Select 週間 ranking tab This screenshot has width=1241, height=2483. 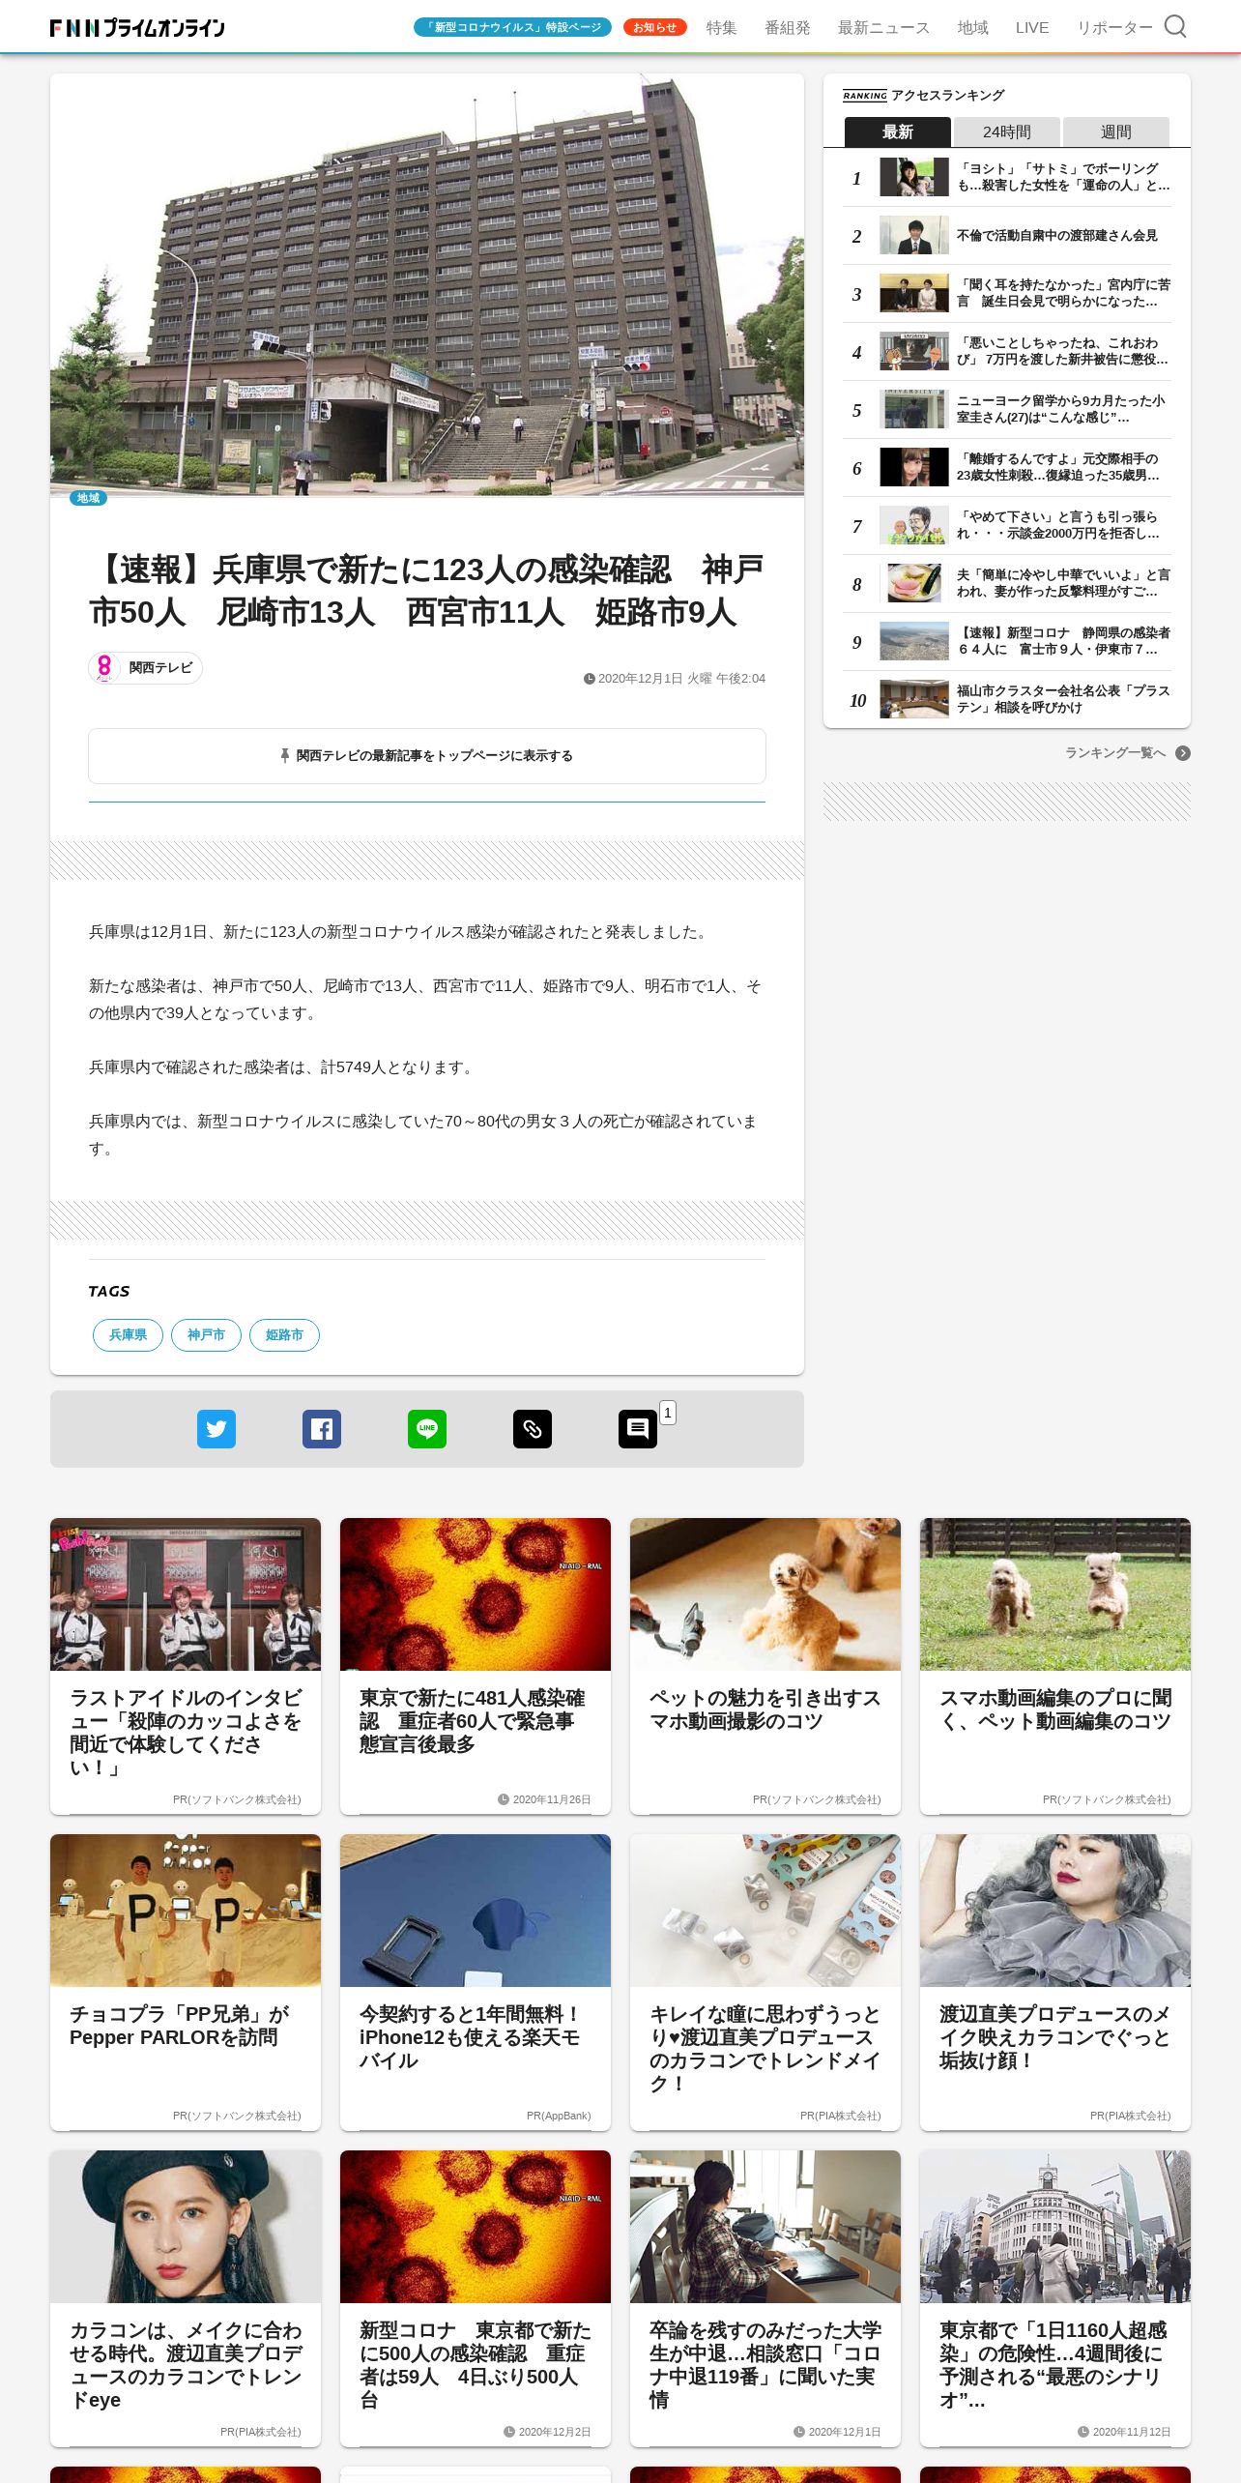coord(1116,131)
